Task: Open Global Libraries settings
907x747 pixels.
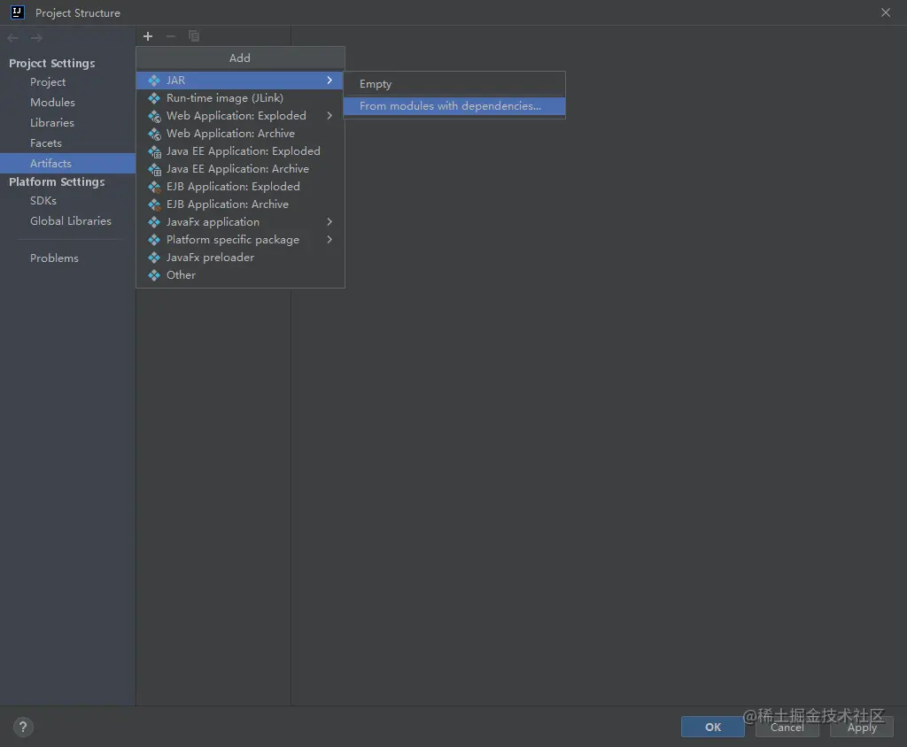Action: pyautogui.click(x=67, y=221)
